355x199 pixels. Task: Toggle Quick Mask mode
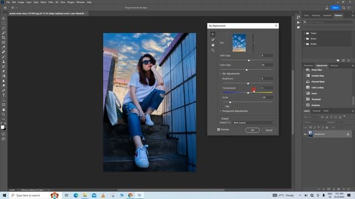coord(3,134)
